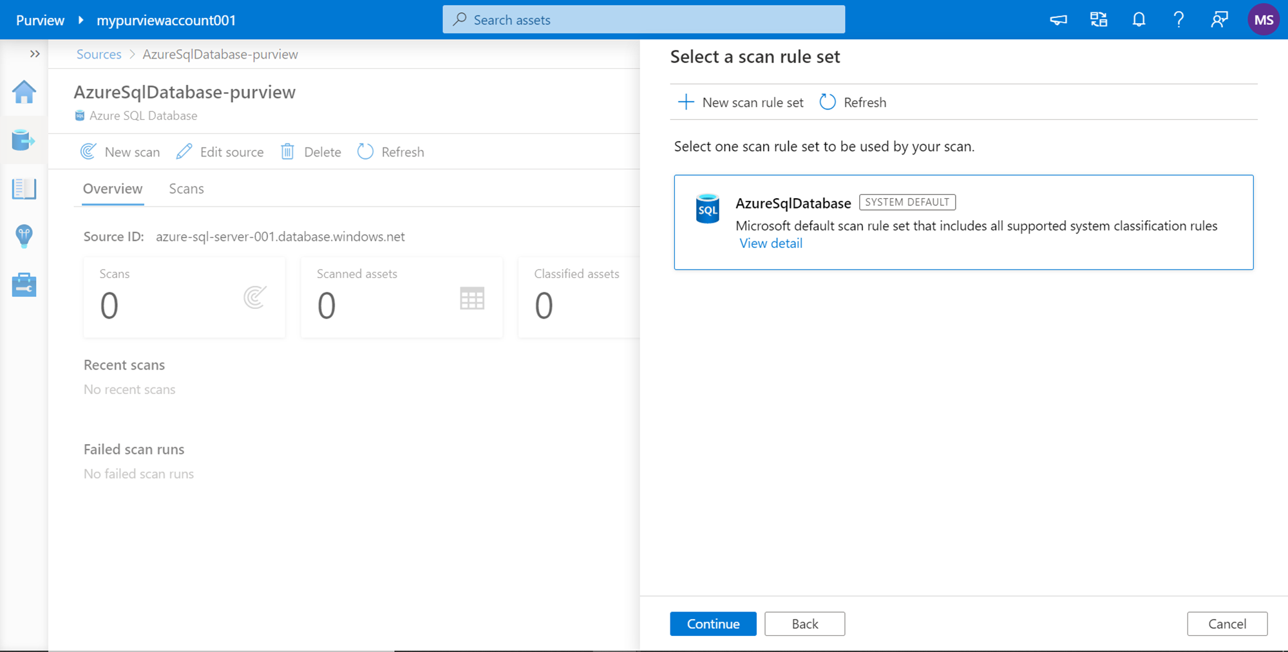The image size is (1288, 652).
Task: Click in the Search assets field
Action: [644, 20]
